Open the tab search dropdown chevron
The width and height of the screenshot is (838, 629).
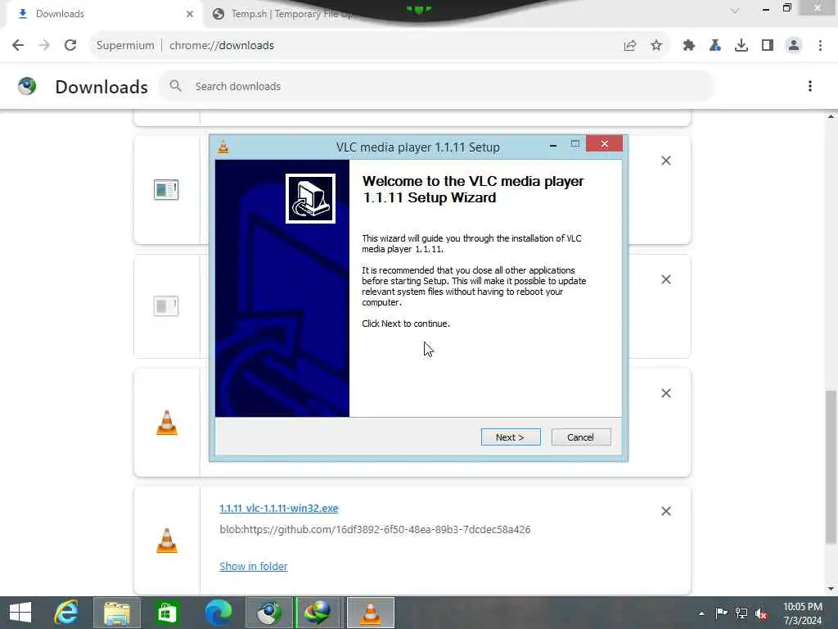735,11
